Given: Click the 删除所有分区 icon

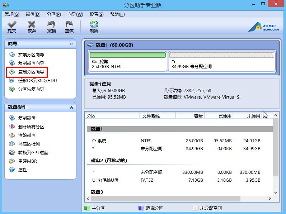Looking at the screenshot, I should (12, 127).
